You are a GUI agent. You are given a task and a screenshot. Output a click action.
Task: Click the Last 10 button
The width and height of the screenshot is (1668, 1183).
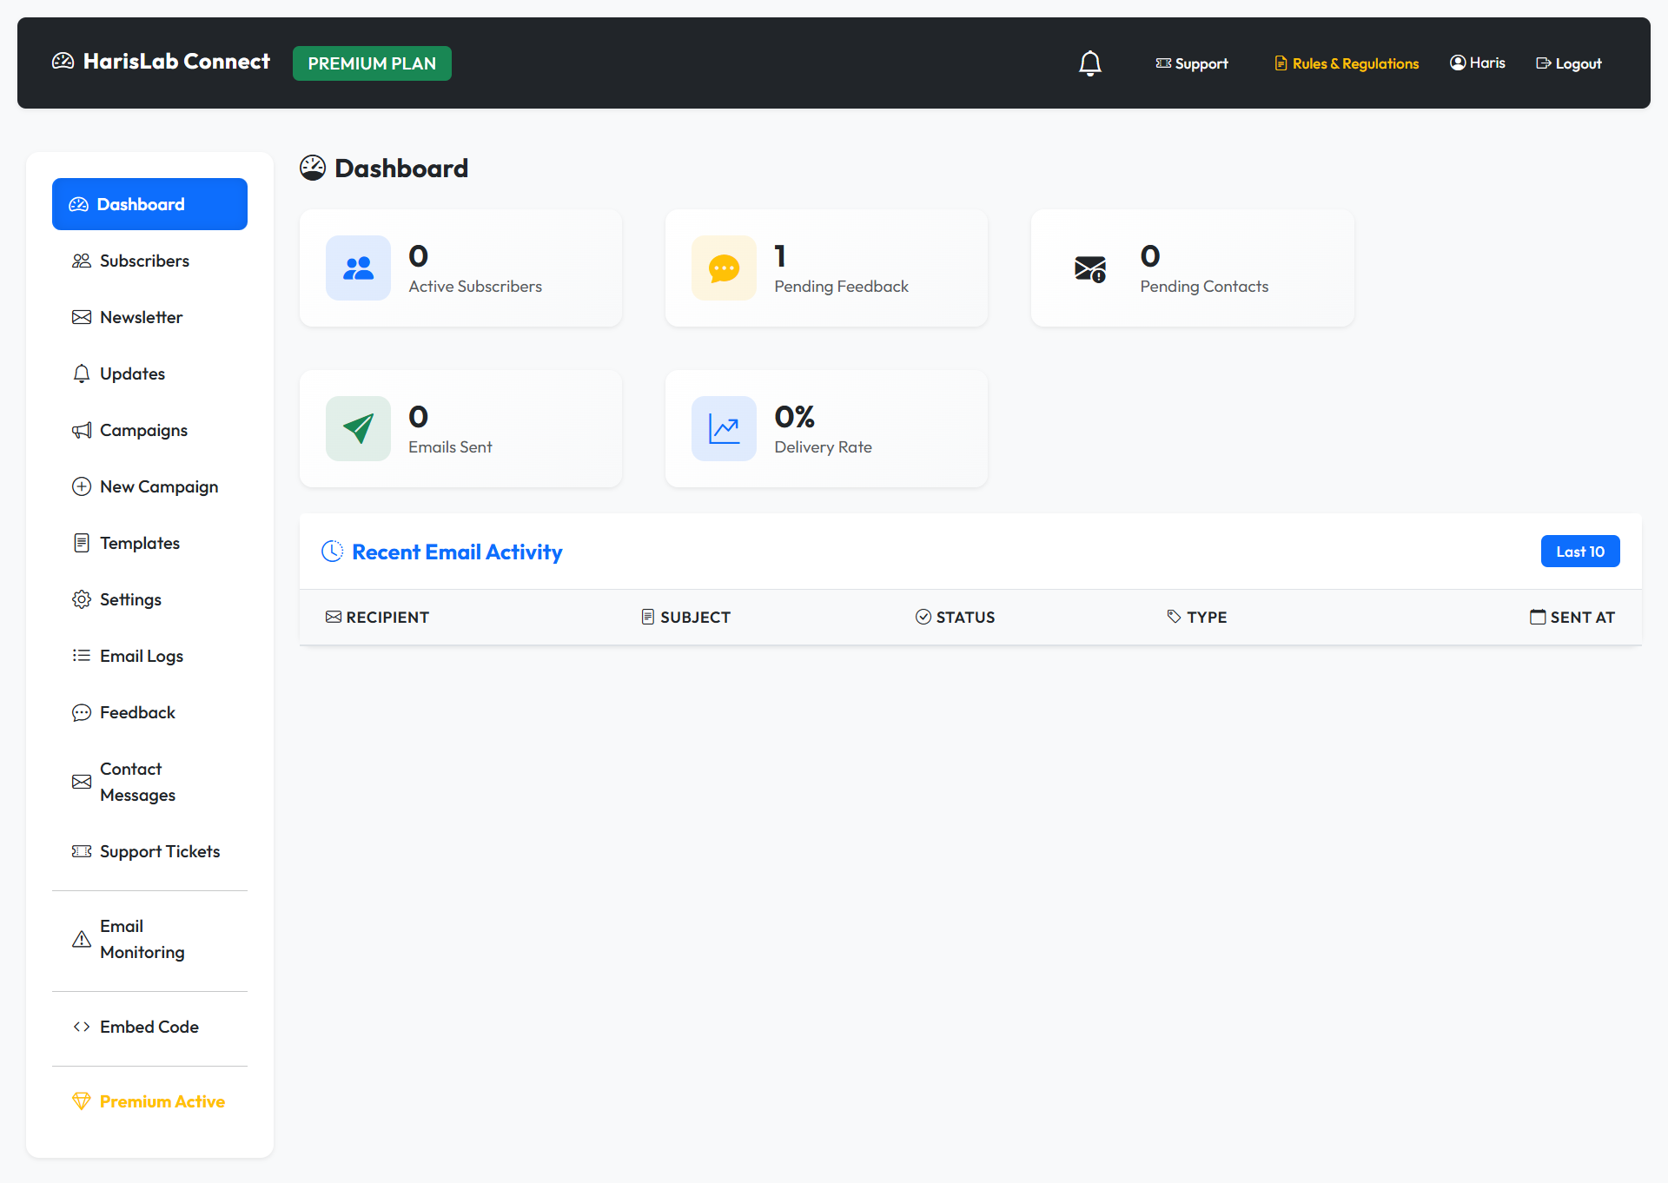tap(1579, 551)
